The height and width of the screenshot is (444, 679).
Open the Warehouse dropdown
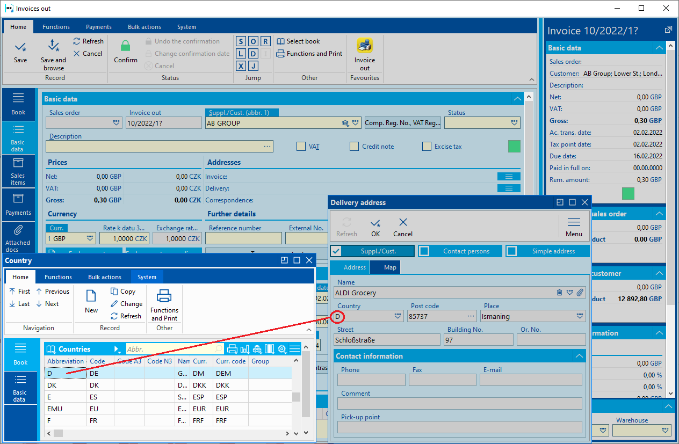tap(666, 430)
